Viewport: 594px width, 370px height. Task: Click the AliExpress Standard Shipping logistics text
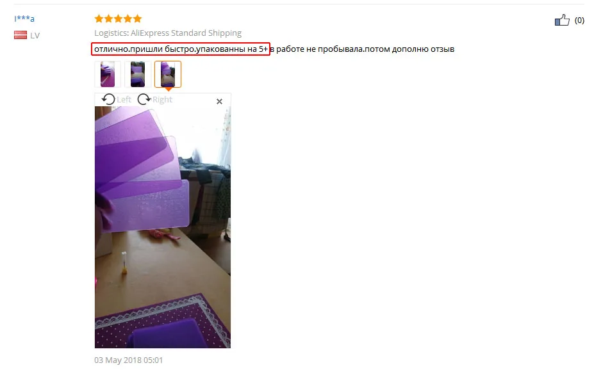point(186,33)
